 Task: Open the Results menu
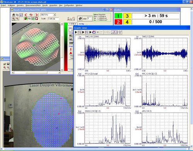(45, 5)
